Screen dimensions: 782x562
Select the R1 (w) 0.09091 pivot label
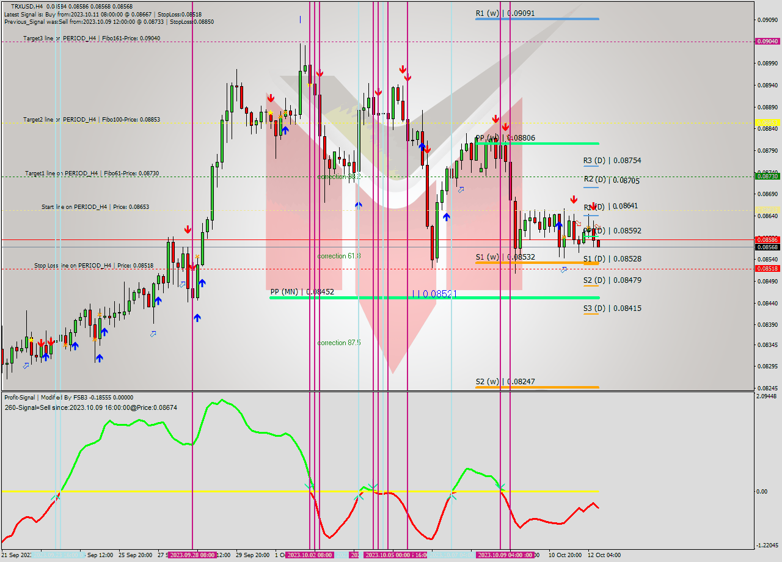click(x=505, y=13)
